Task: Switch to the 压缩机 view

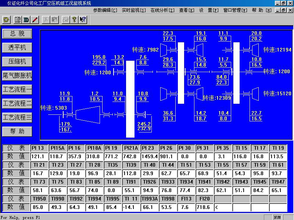Action: [17, 61]
